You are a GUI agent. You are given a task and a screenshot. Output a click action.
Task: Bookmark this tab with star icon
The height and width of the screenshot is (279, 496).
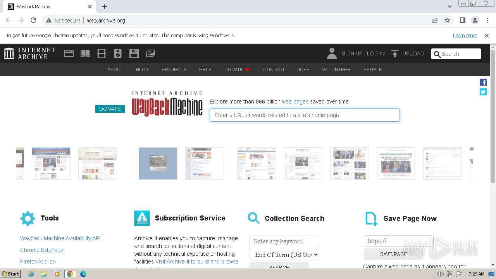[x=447, y=20]
